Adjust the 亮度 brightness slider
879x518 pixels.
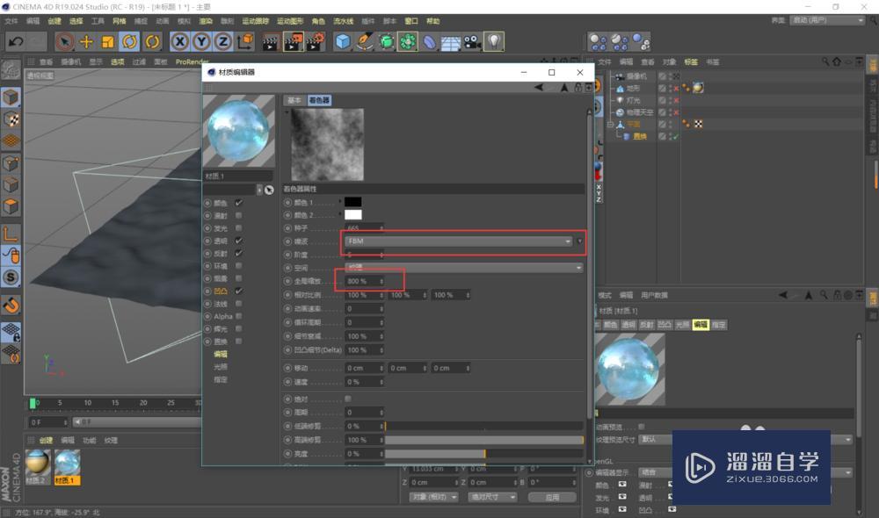coord(484,454)
